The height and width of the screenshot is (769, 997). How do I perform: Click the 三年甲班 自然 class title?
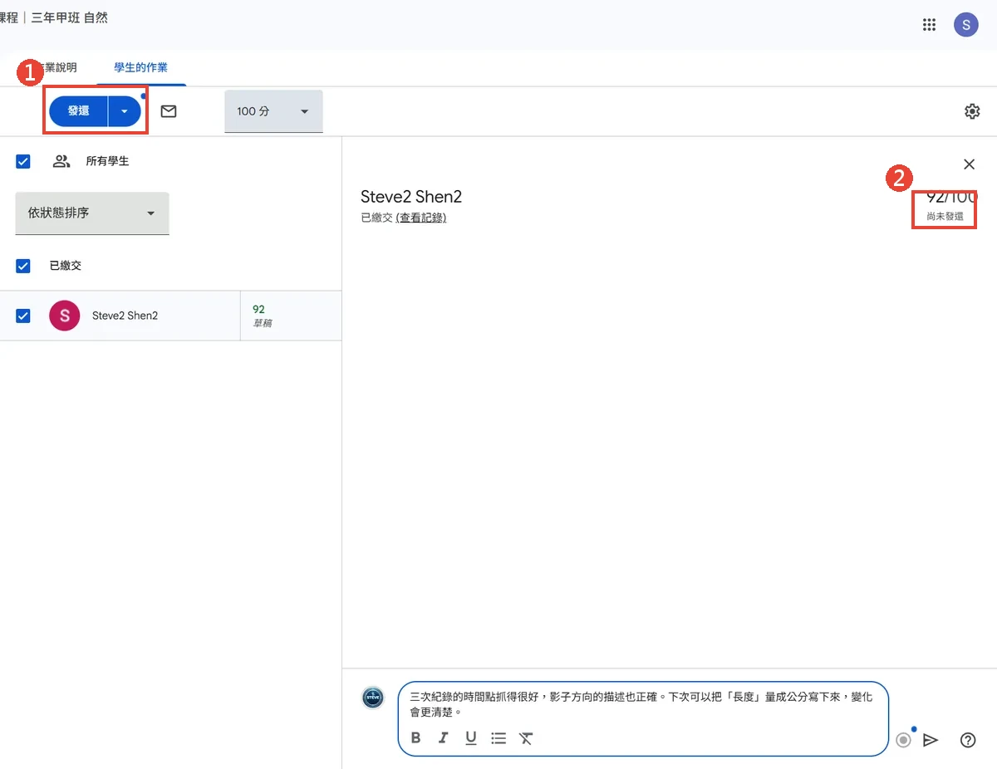70,17
